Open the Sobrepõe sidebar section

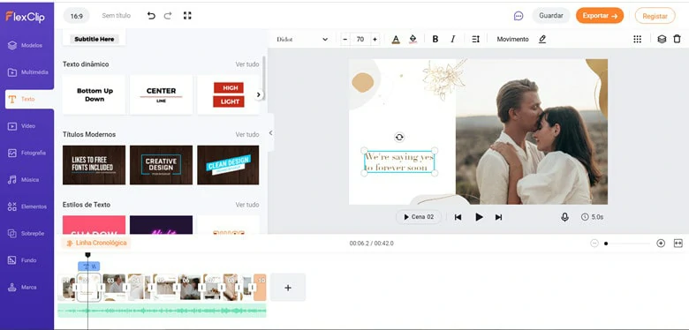(x=26, y=234)
